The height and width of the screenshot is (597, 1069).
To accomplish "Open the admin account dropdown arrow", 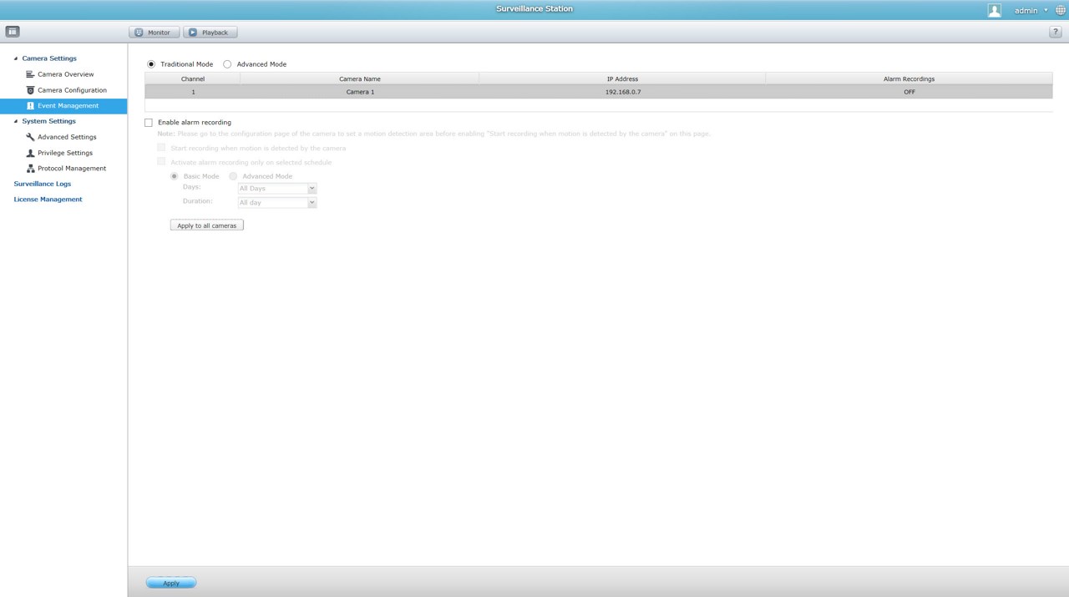I will click(x=1046, y=11).
